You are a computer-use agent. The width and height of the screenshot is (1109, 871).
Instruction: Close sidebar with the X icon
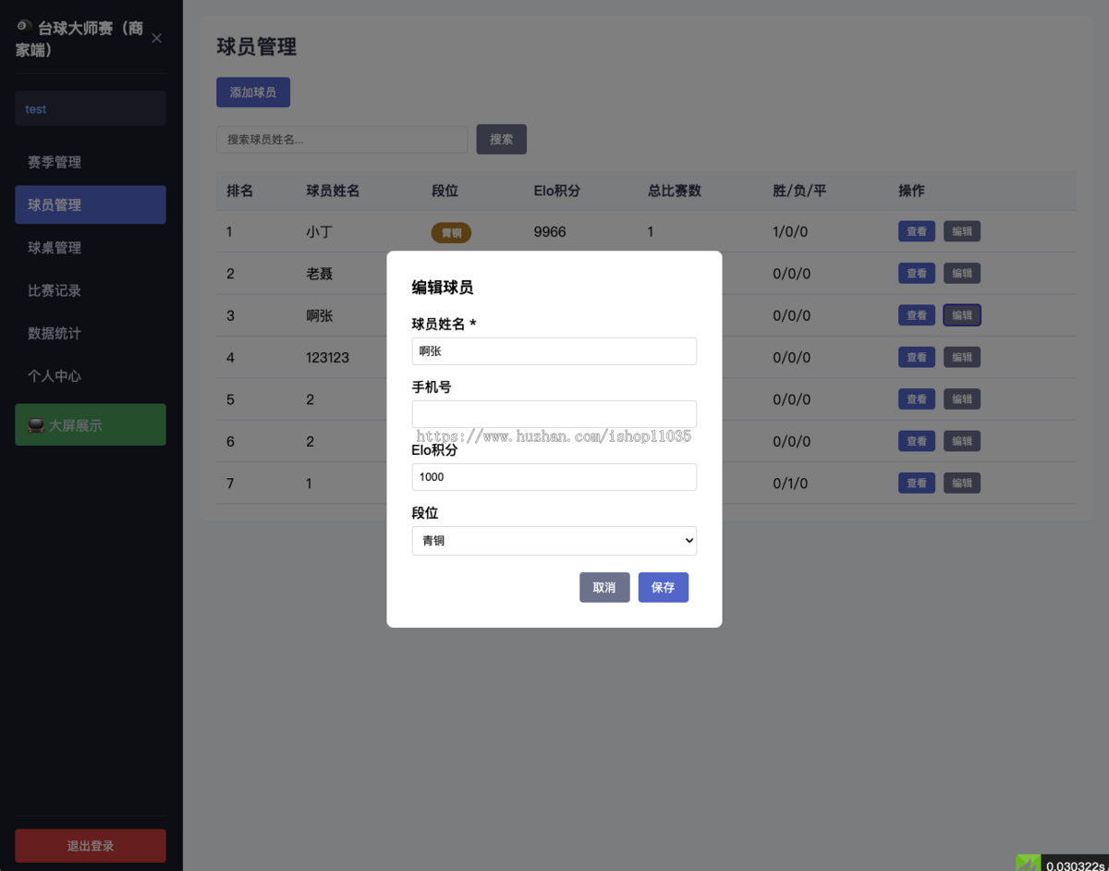coord(156,38)
